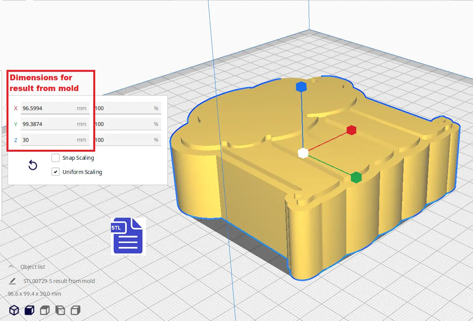The width and height of the screenshot is (473, 321).
Task: Select STL00729-5 result from mold object
Action: point(59,281)
